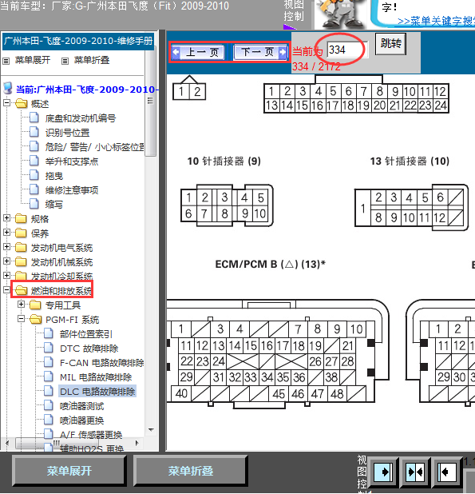Open MIL 电路故障排除 document
The width and height of the screenshot is (475, 494).
[96, 377]
